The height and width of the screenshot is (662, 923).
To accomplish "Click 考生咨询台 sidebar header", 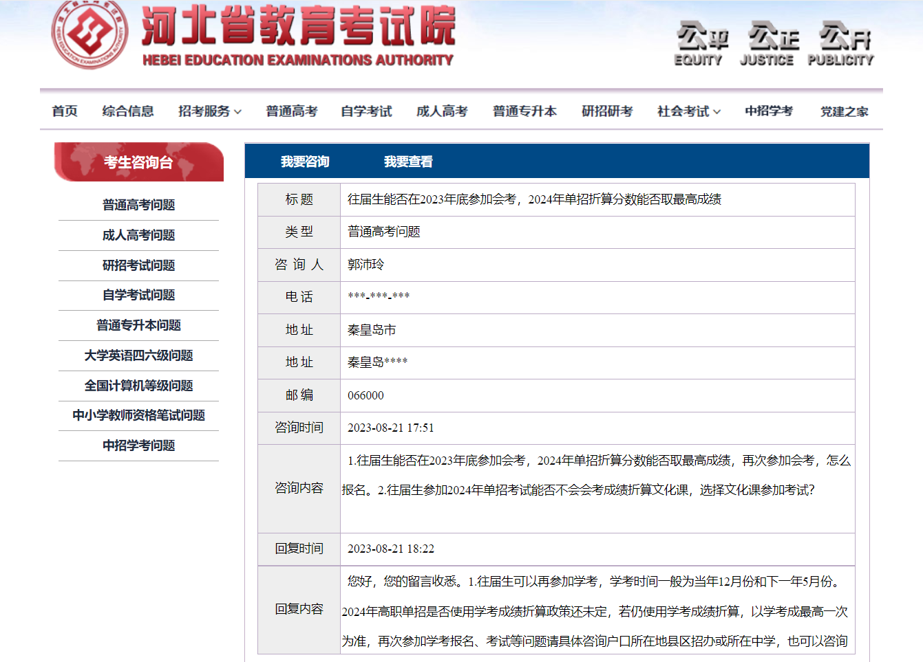I will [139, 162].
